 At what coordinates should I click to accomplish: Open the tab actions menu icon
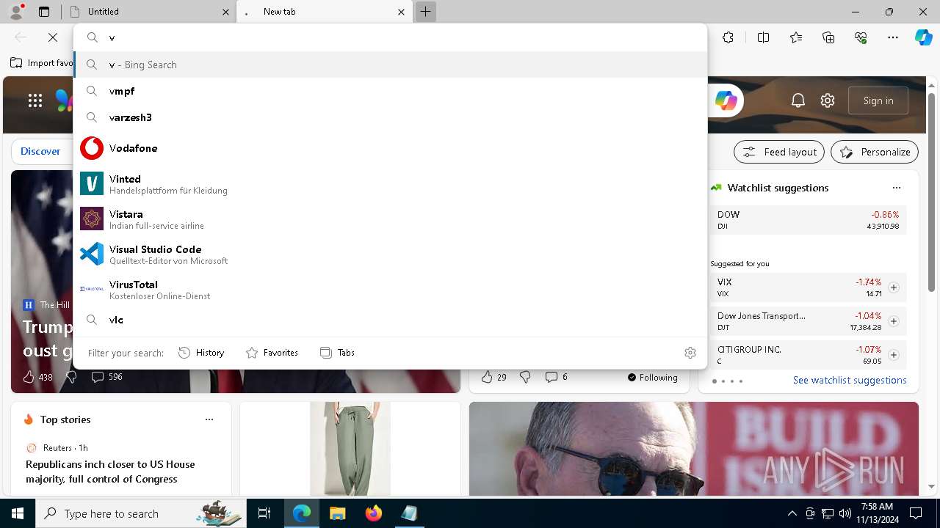coord(44,12)
